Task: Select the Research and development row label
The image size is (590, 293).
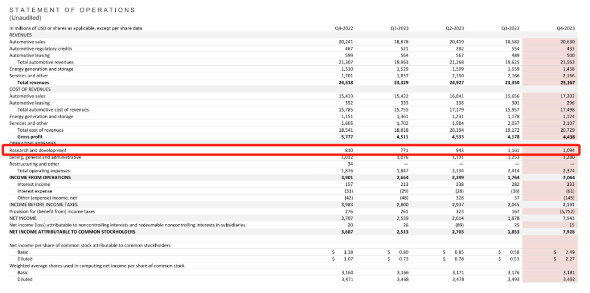Action: pyautogui.click(x=38, y=150)
